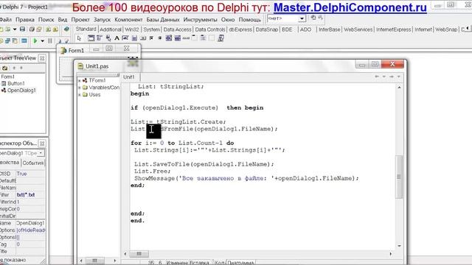Pick the RadioButton component in palette
Viewport: 472px width, 265px height.
pos(160,38)
